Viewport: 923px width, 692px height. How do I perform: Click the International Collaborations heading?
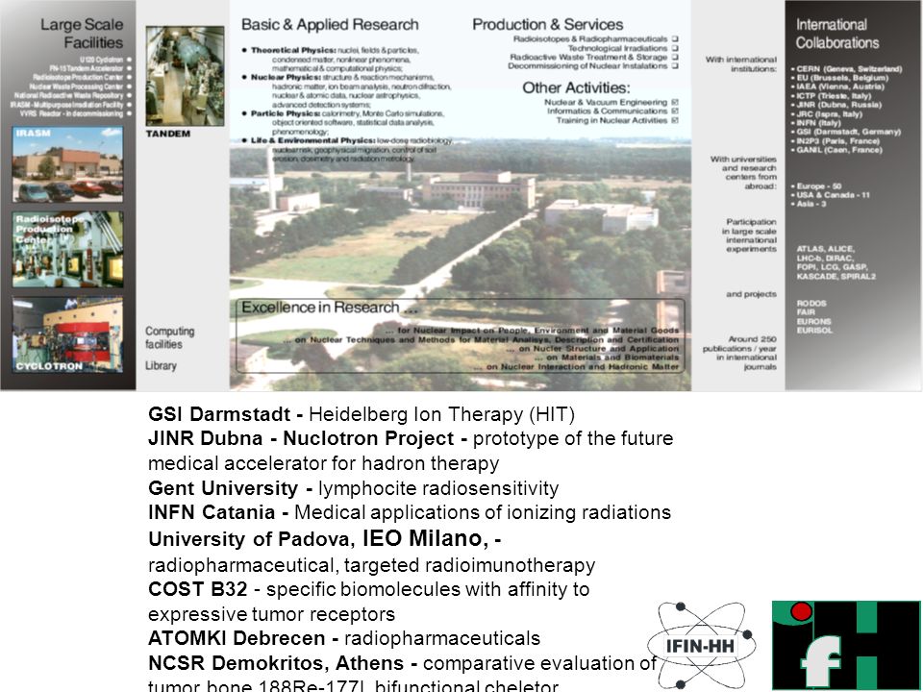click(837, 34)
